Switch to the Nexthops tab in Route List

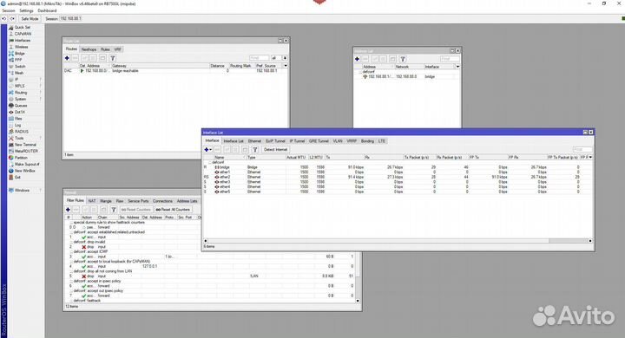tap(89, 49)
